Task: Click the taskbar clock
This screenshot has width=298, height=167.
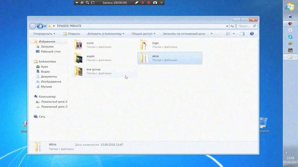Action: [x=291, y=160]
